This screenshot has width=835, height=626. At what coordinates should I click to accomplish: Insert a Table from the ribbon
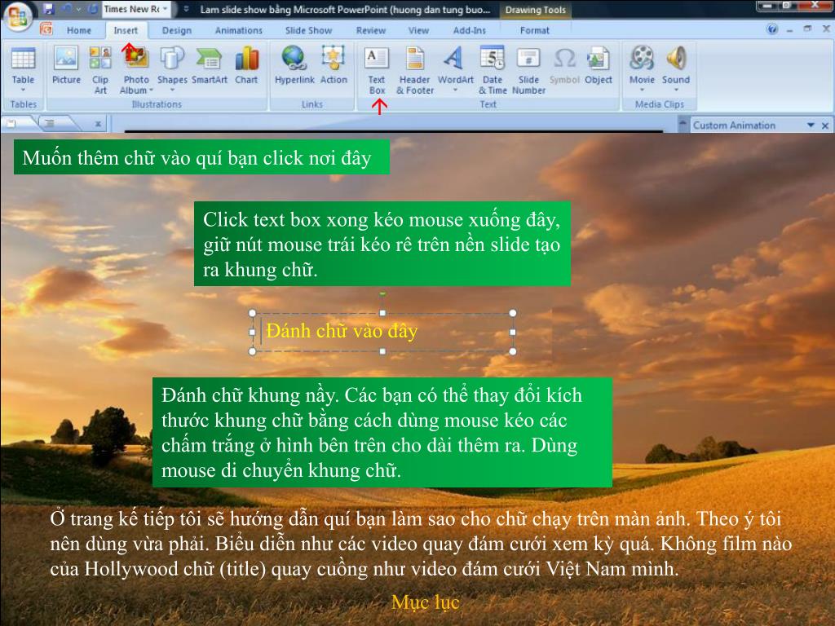pos(23,69)
